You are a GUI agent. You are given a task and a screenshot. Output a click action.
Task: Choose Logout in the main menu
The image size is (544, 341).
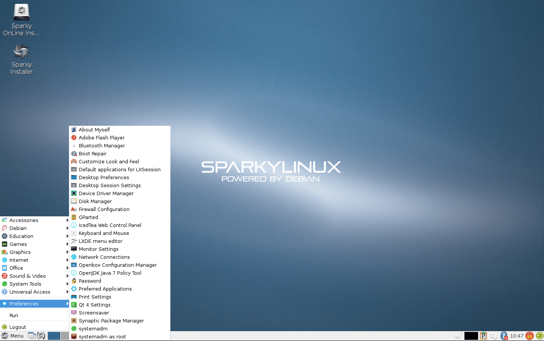click(34, 327)
